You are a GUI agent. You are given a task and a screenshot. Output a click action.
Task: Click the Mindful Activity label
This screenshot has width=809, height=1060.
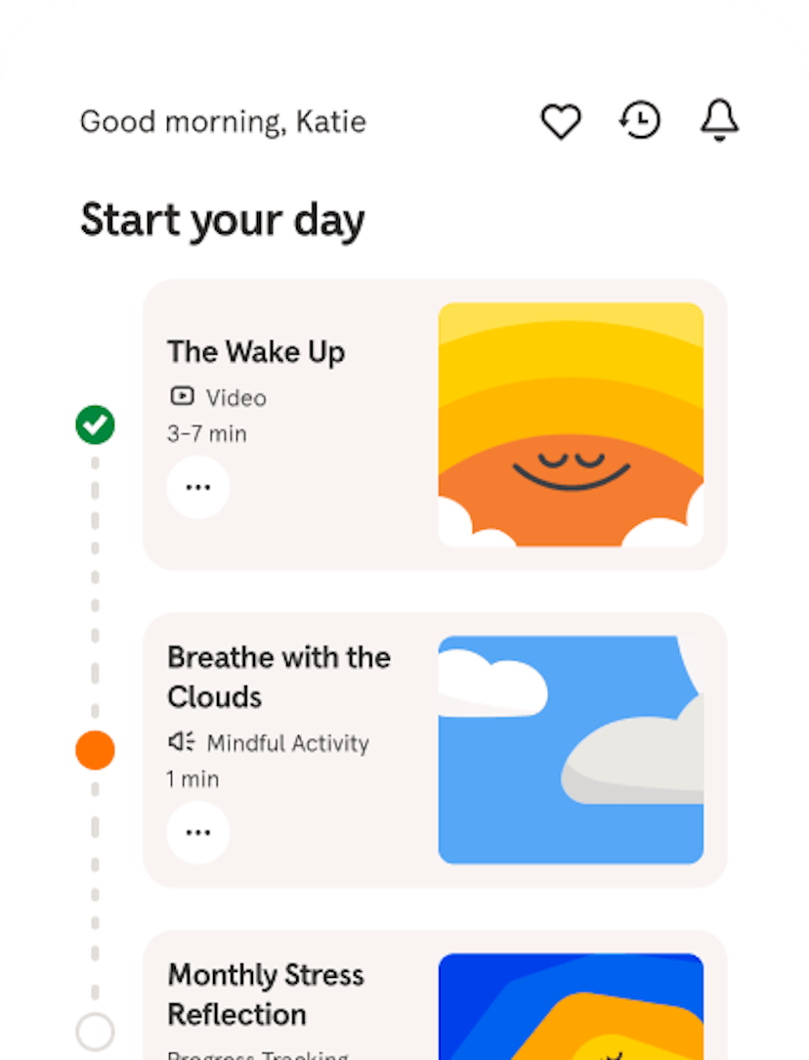287,743
